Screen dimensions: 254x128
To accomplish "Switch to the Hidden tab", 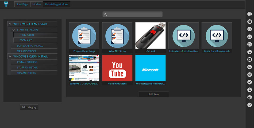I will pyautogui.click(x=36, y=5).
